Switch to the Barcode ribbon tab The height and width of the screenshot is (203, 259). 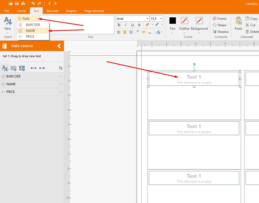(x=52, y=11)
